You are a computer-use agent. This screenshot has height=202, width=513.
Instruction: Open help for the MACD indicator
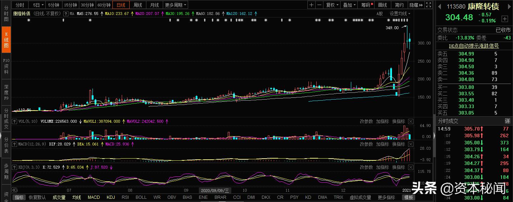tap(15, 144)
